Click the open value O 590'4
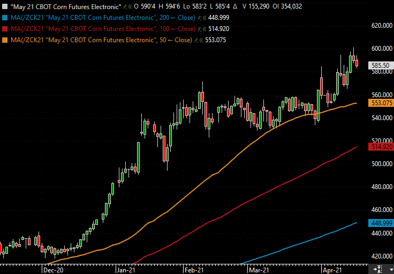The height and width of the screenshot is (274, 394). (145, 6)
